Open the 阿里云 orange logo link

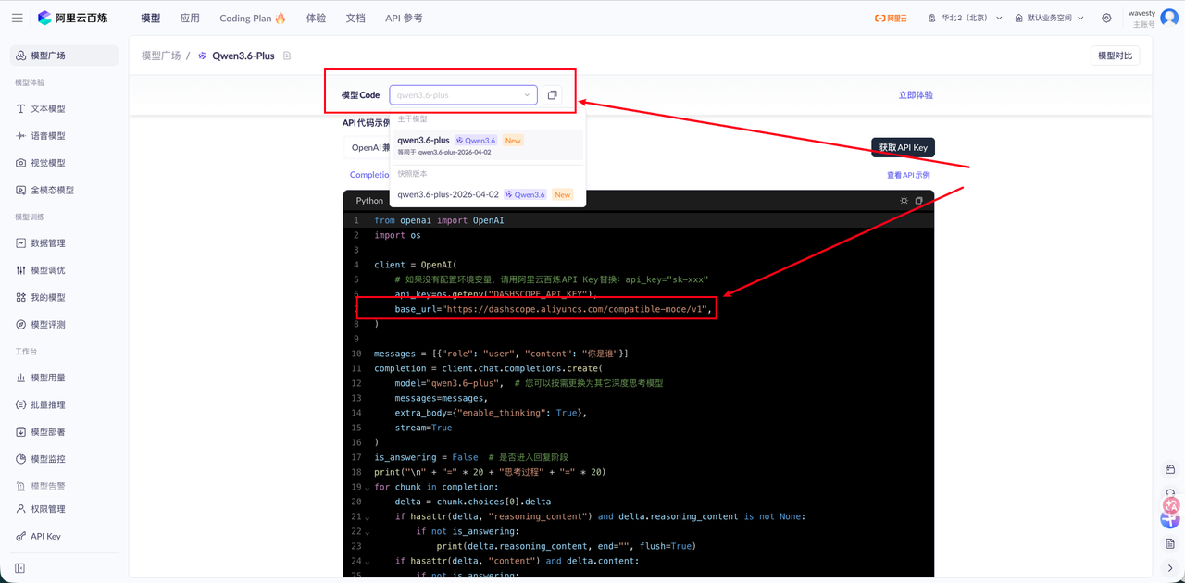click(x=892, y=18)
